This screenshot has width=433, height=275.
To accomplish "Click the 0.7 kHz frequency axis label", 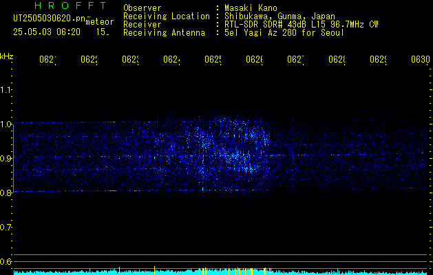I will 6,228.
